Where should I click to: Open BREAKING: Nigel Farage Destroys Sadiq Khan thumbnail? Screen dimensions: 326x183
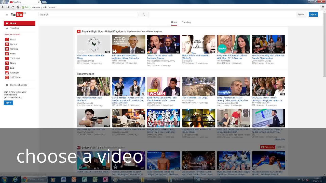[268, 86]
